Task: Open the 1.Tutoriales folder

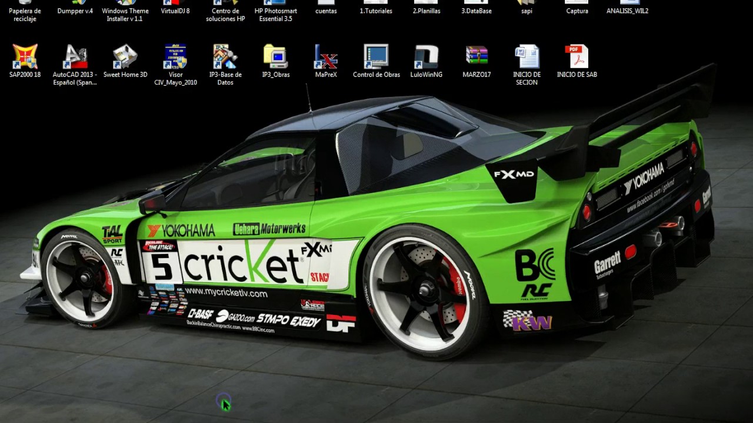Action: pyautogui.click(x=376, y=8)
